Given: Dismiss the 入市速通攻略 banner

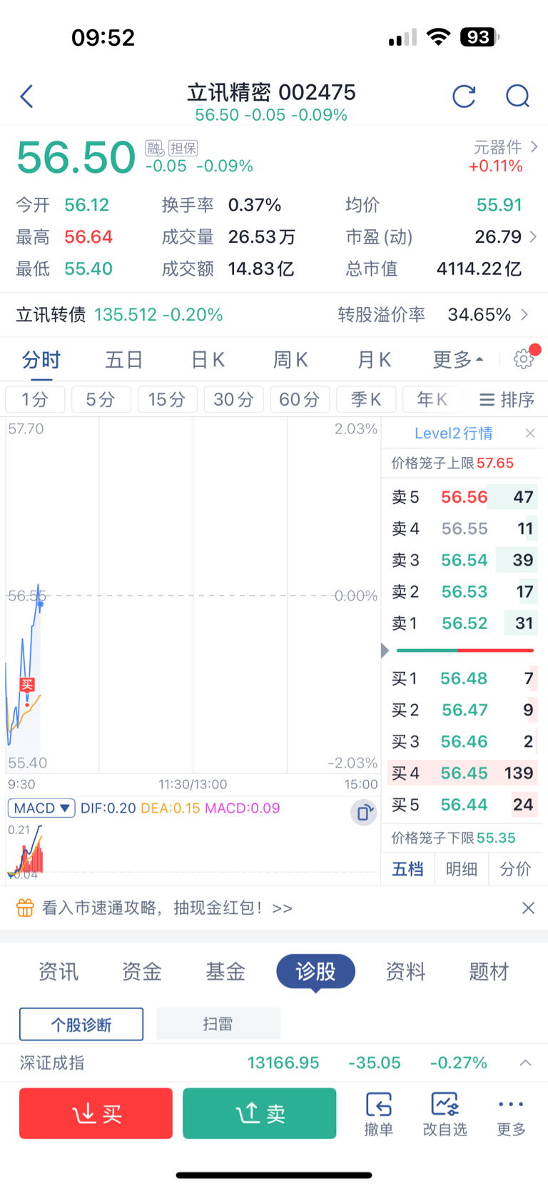Looking at the screenshot, I should (528, 908).
